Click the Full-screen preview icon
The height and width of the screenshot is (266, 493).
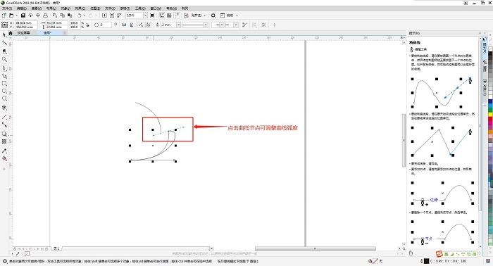[152, 15]
